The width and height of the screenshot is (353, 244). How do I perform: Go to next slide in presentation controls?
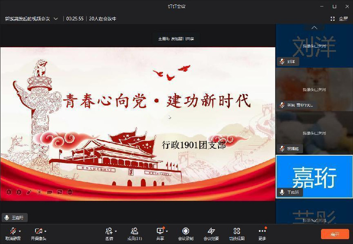19,192
